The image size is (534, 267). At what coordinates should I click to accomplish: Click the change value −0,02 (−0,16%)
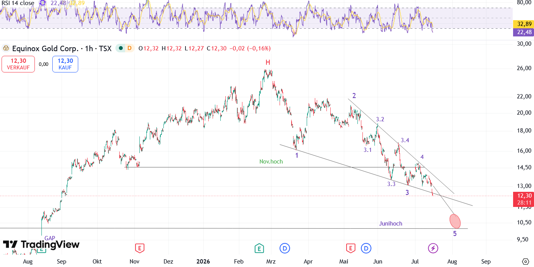(250, 48)
